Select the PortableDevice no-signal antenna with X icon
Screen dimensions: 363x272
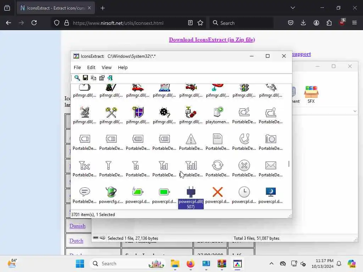tap(84, 165)
